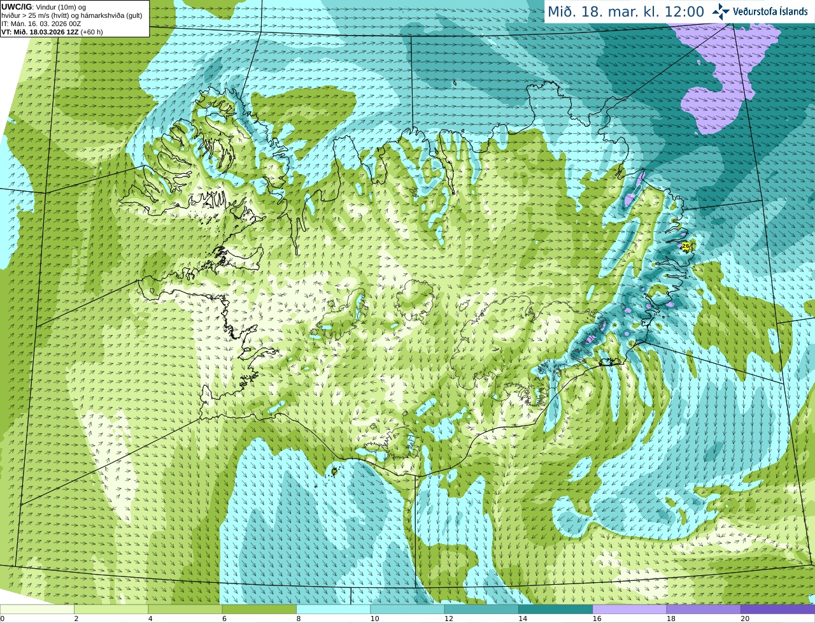Screen dimensions: 815x623
Task: Click the legend label 4
Action: tap(150, 619)
